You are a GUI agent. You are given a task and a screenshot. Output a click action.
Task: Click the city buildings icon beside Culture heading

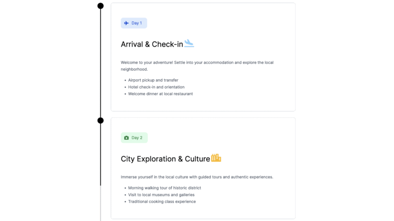tap(216, 158)
